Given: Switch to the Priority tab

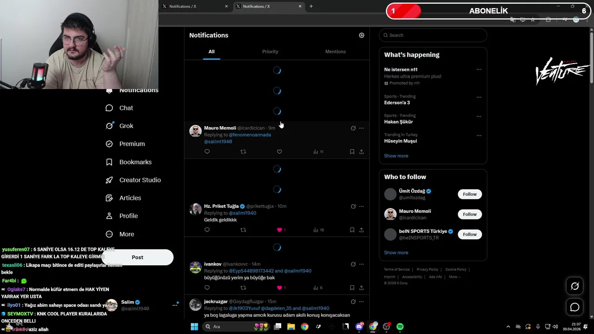Looking at the screenshot, I should pos(270,51).
